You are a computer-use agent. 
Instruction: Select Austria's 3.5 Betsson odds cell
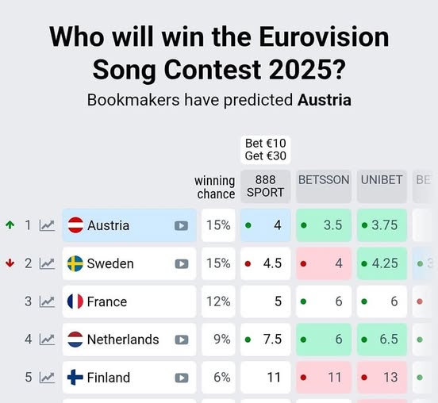pos(324,225)
